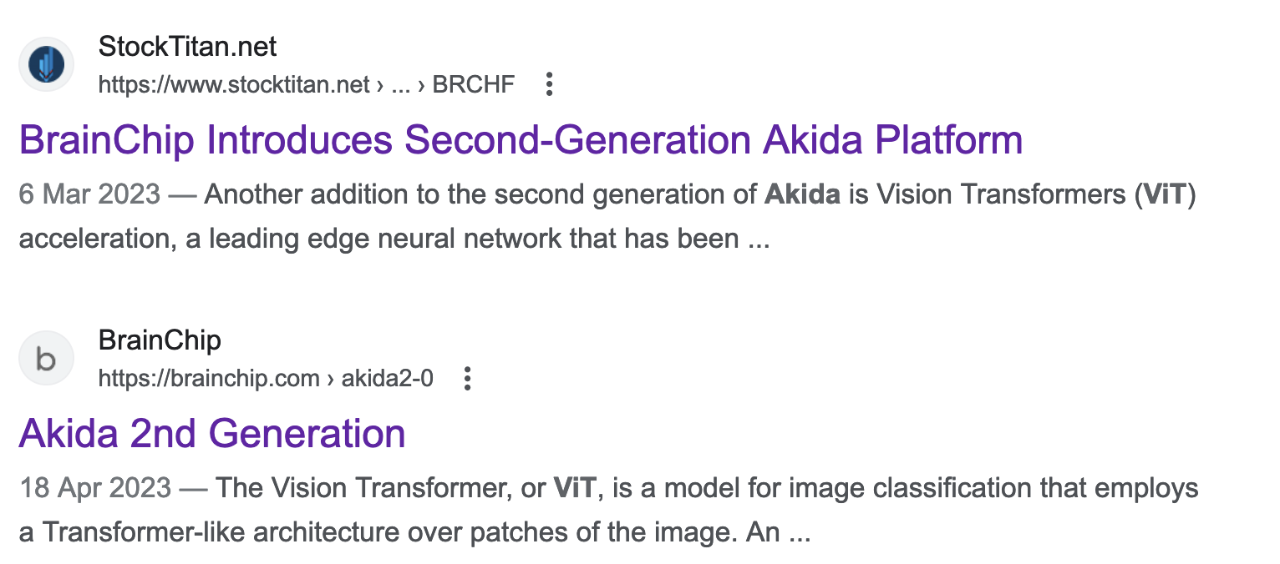Click the BrainChip site name label

pyautogui.click(x=160, y=340)
